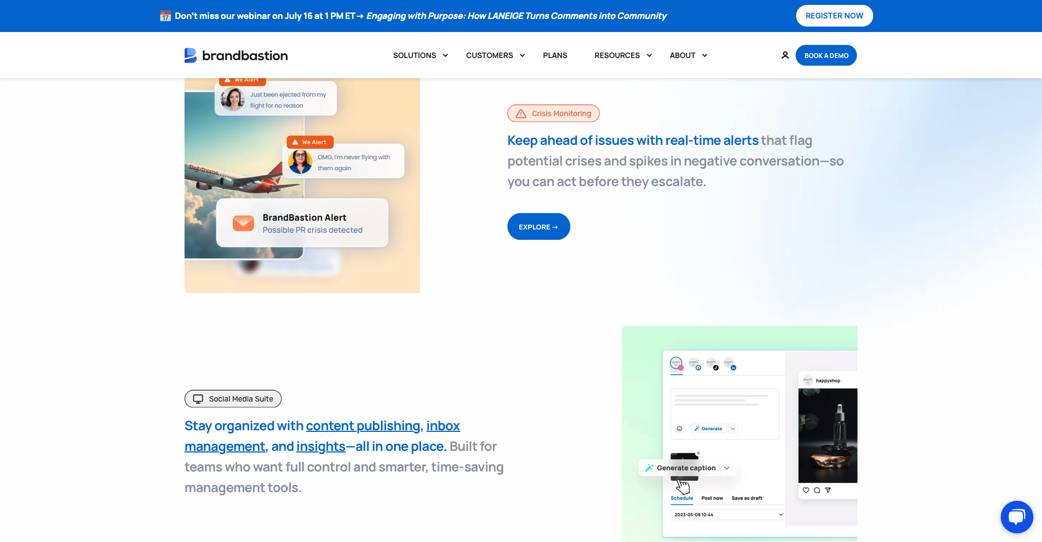The width and height of the screenshot is (1042, 542).
Task: Open CUSTOMERS in the navigation
Action: 490,55
